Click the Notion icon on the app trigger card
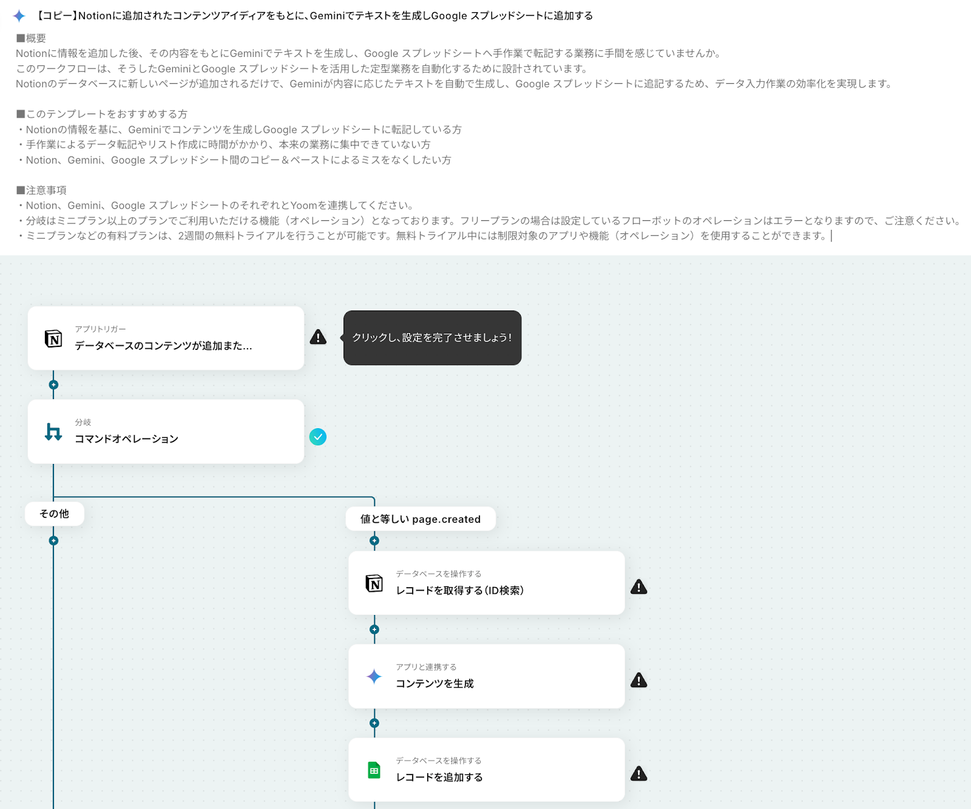The height and width of the screenshot is (809, 971). click(53, 338)
